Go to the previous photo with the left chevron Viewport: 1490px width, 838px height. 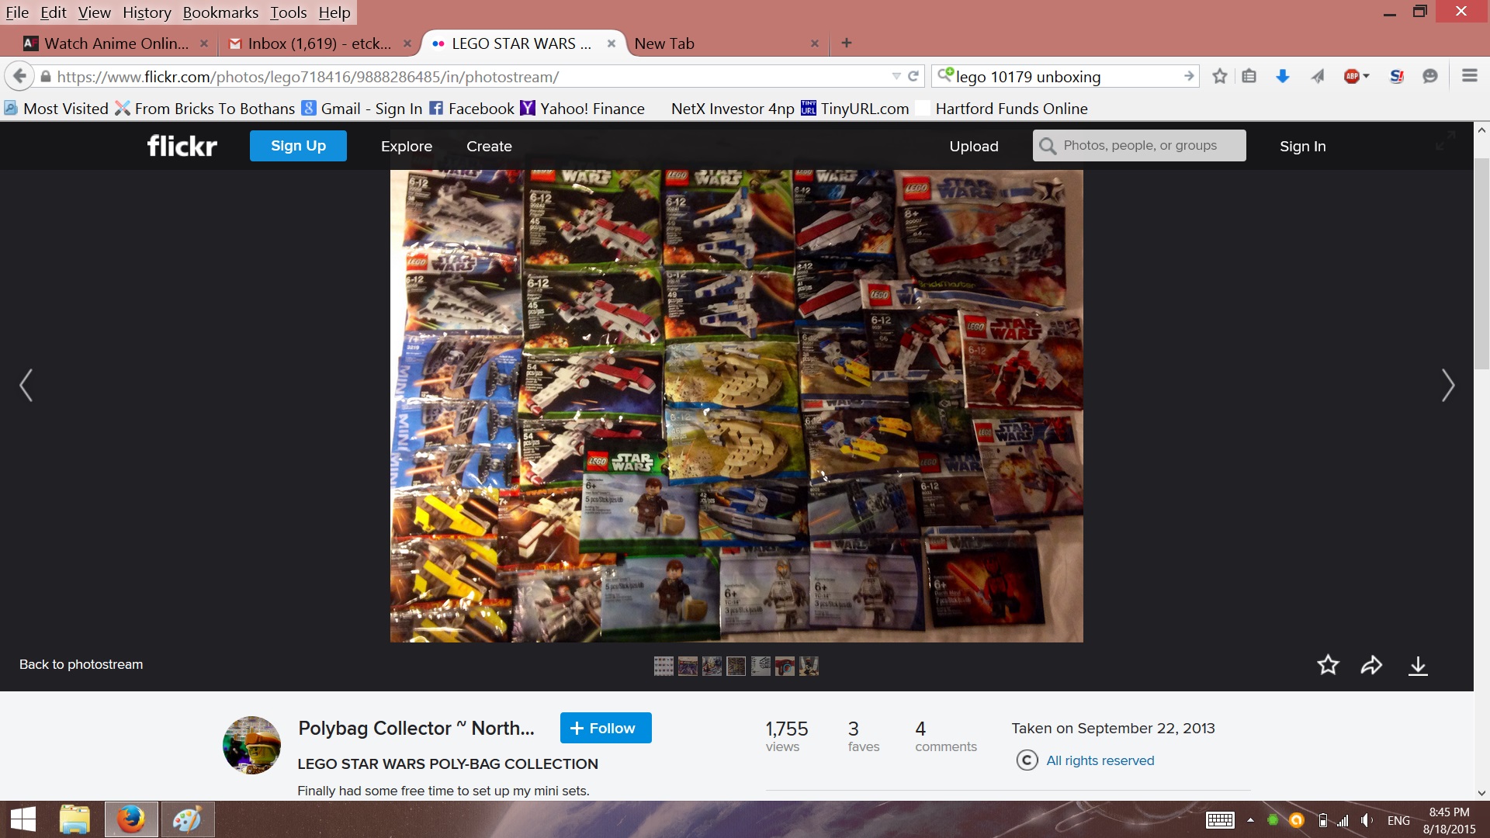click(26, 385)
